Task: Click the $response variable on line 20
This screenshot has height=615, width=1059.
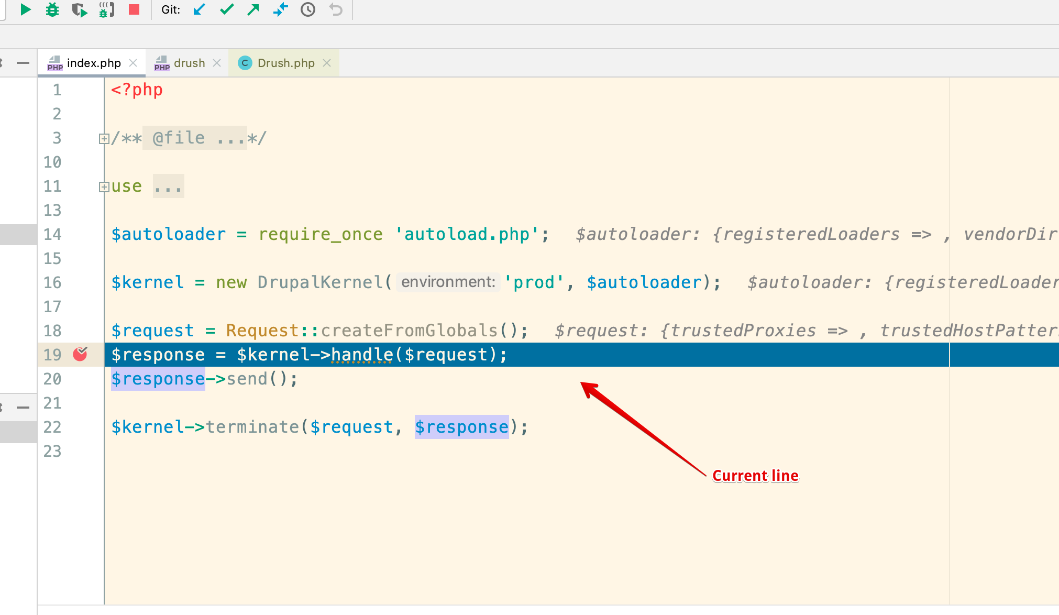Action: pos(158,379)
